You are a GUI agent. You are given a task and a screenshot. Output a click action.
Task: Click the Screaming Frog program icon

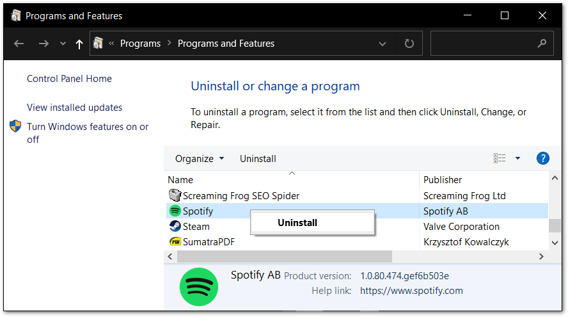coord(175,195)
